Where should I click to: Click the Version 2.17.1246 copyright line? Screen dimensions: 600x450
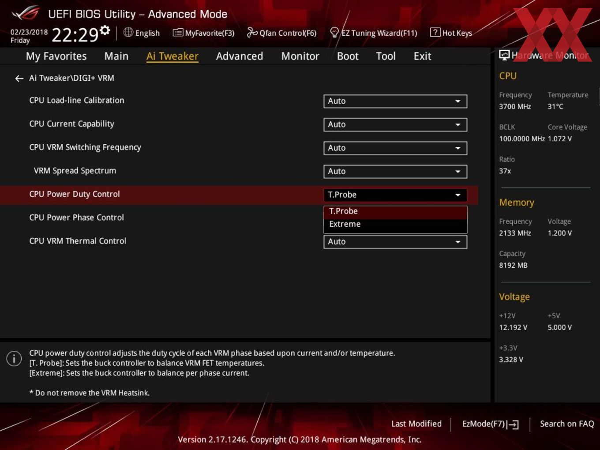[300, 439]
